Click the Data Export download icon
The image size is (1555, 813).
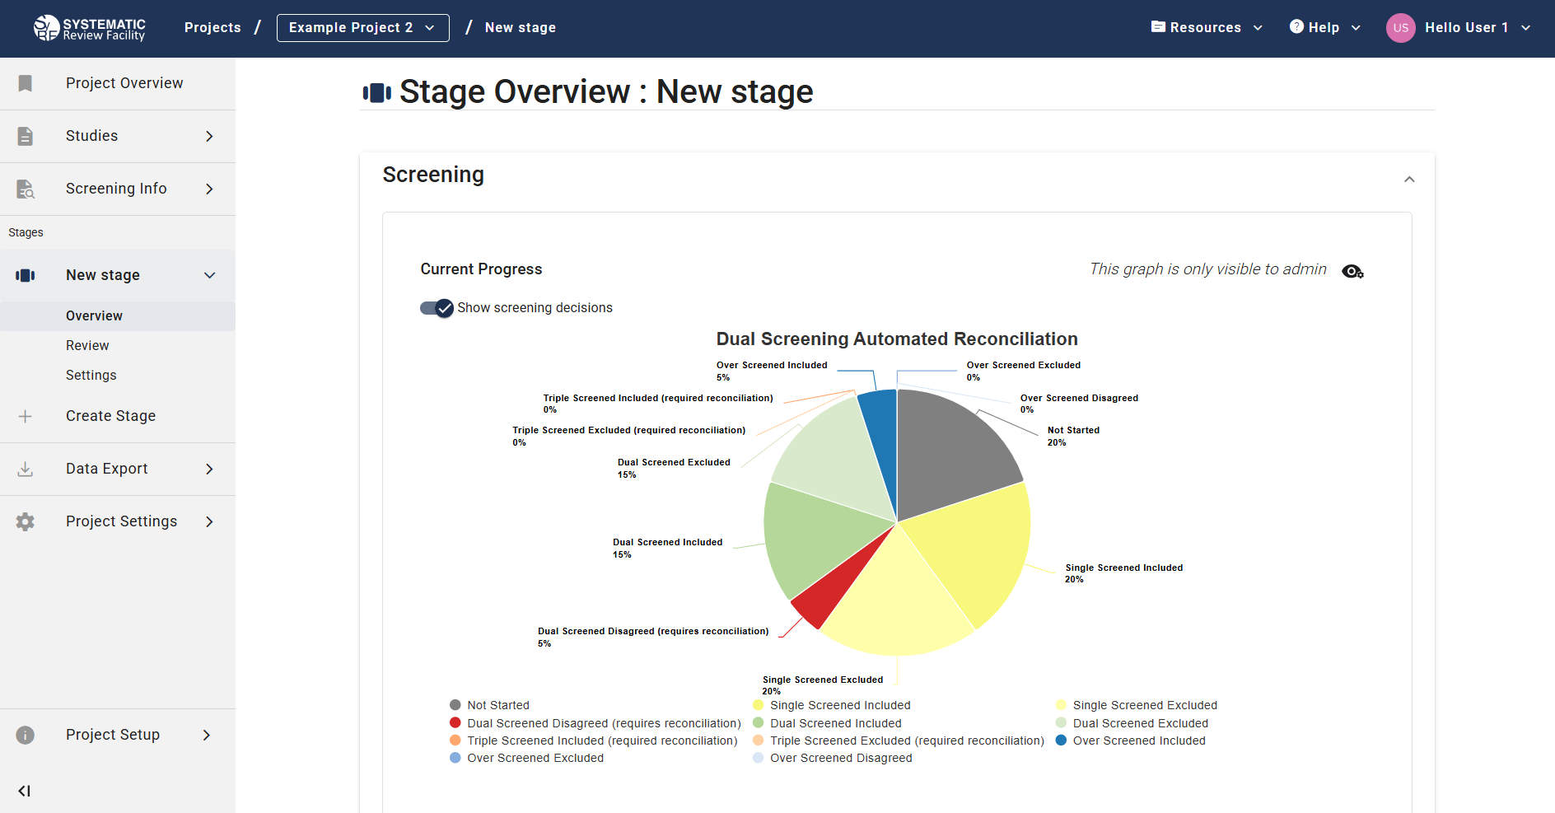click(25, 469)
